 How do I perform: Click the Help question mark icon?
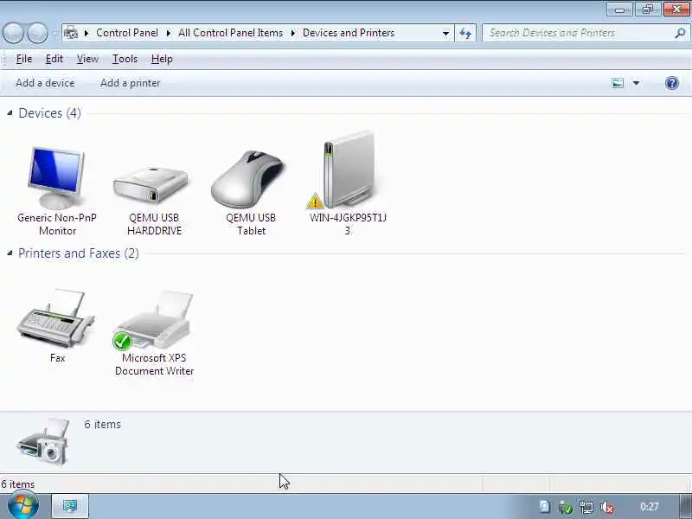(x=672, y=83)
